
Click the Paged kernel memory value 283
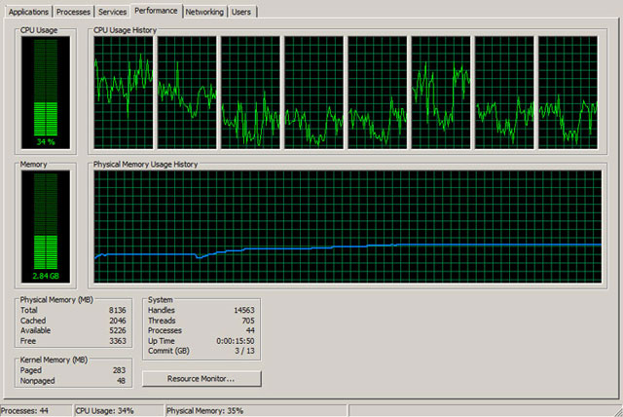(x=119, y=370)
